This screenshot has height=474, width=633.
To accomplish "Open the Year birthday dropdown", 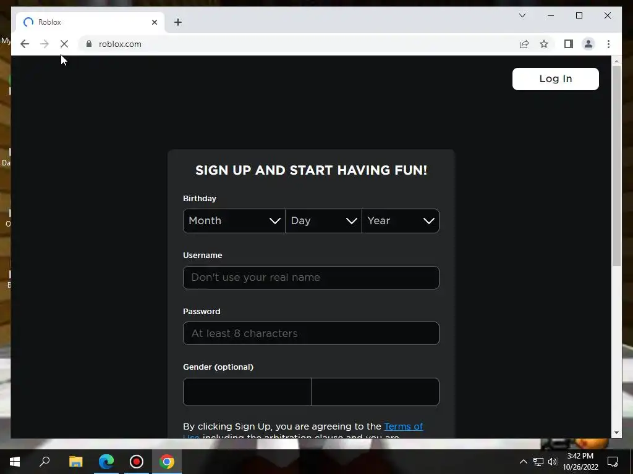I will [x=401, y=221].
